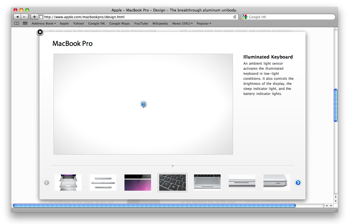Open the Address Book bookmarks dropdown
The image size is (349, 224).
44,24
